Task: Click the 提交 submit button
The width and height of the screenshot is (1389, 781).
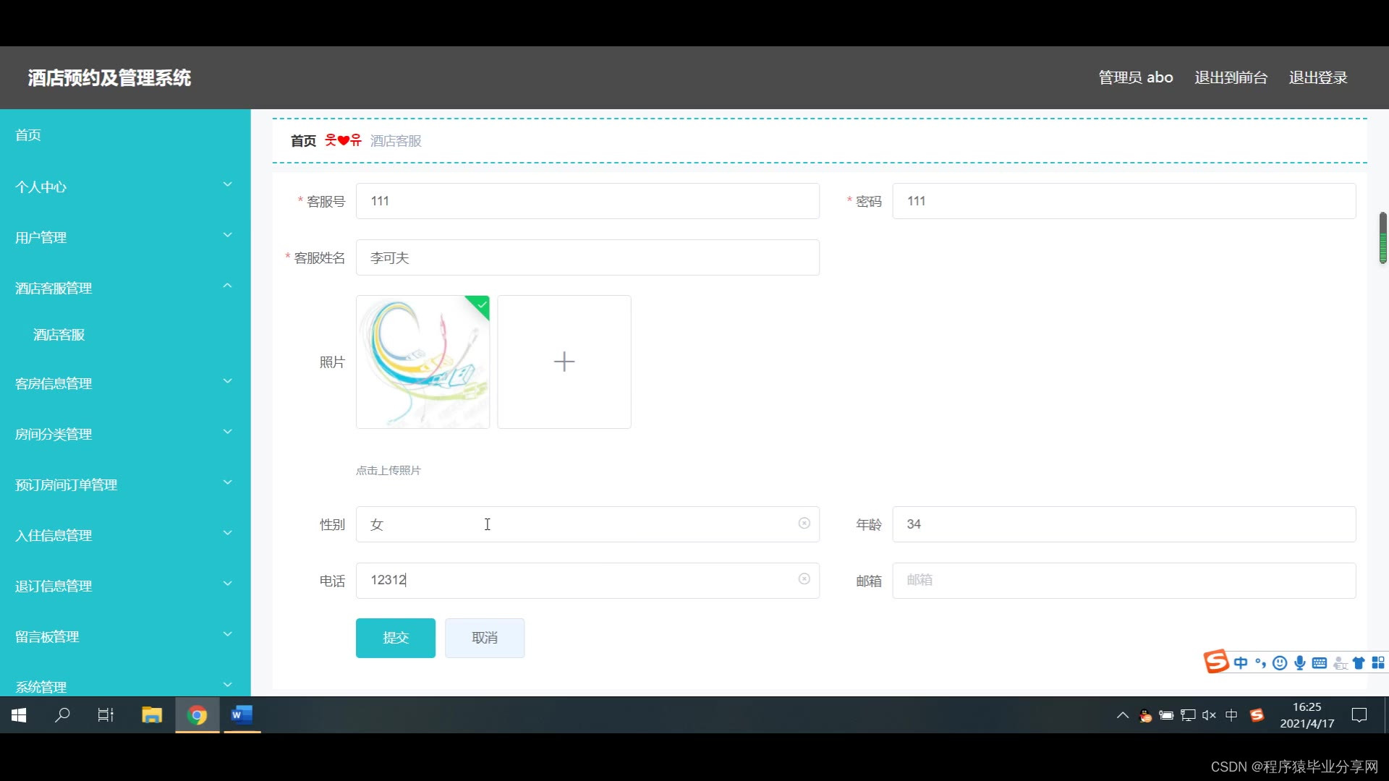Action: point(395,638)
